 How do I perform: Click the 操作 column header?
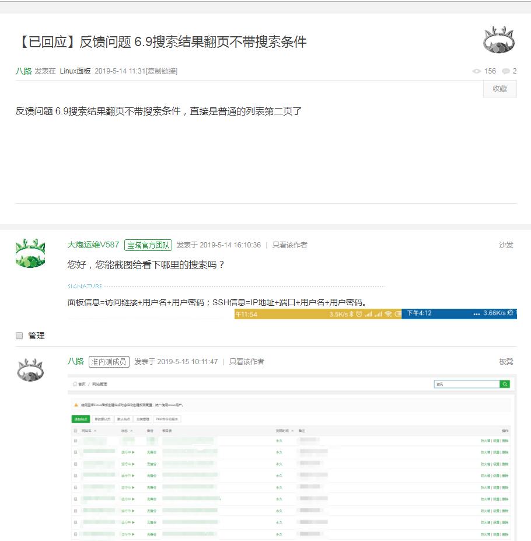point(505,431)
